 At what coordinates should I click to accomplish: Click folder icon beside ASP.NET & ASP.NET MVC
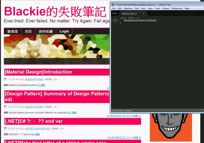[22, 129]
